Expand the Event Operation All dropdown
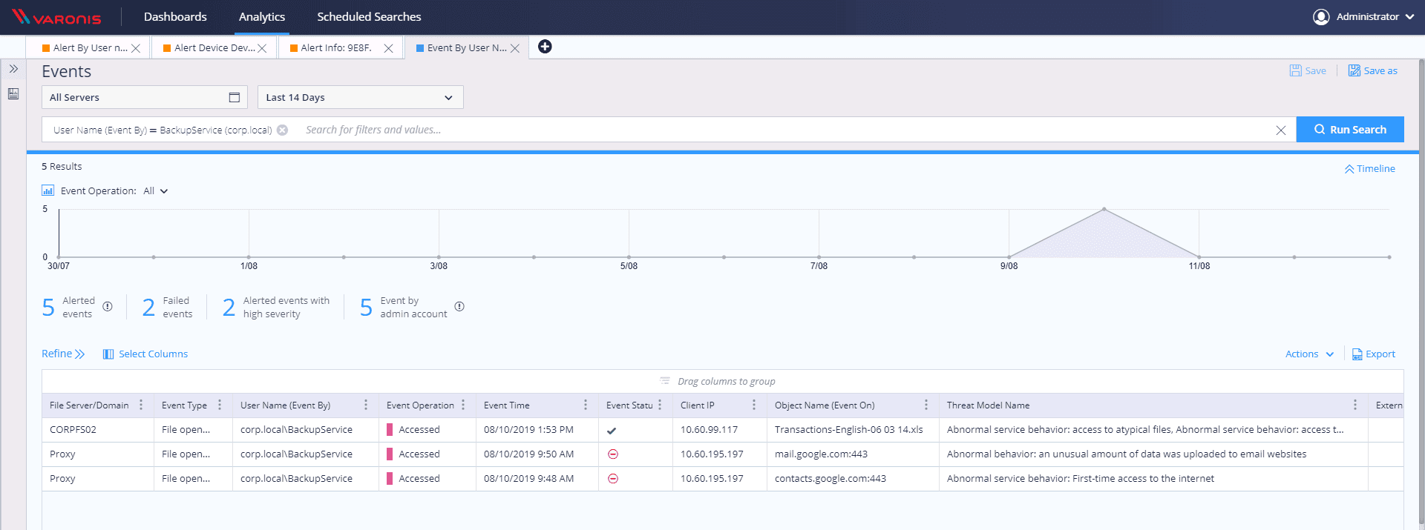 point(156,191)
